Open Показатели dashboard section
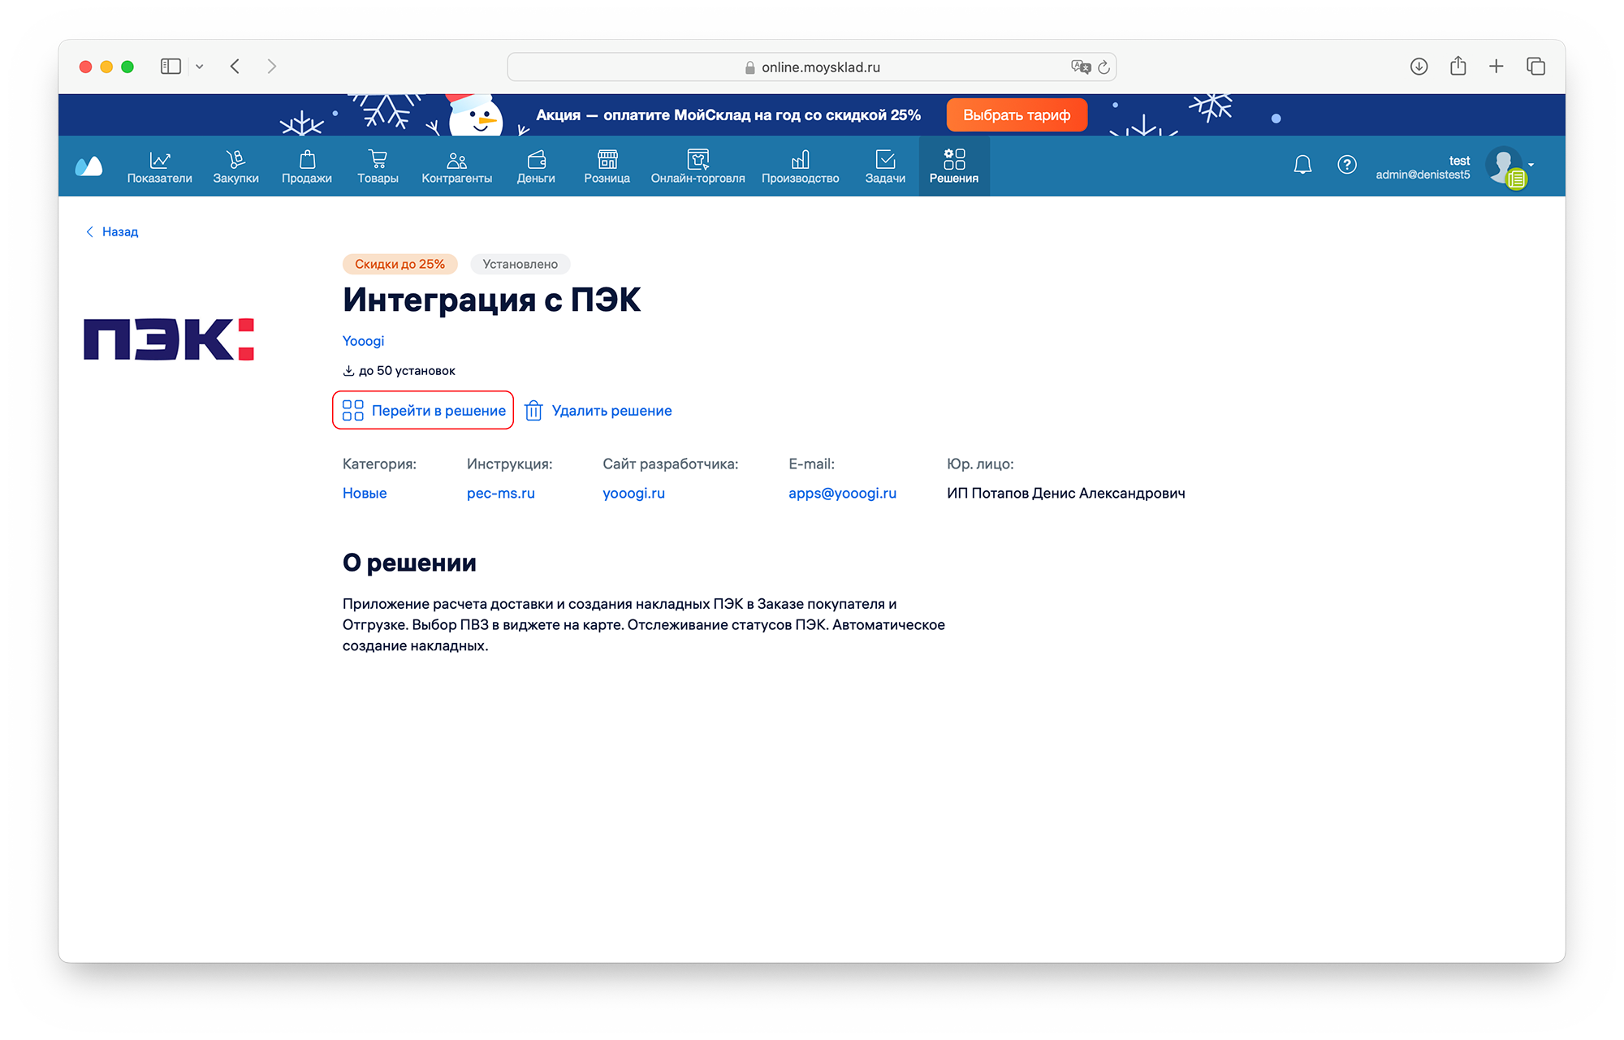 click(x=159, y=166)
